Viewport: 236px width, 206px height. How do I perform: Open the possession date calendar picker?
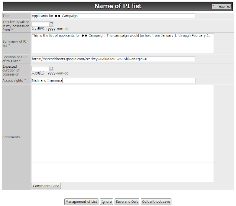click(51, 24)
